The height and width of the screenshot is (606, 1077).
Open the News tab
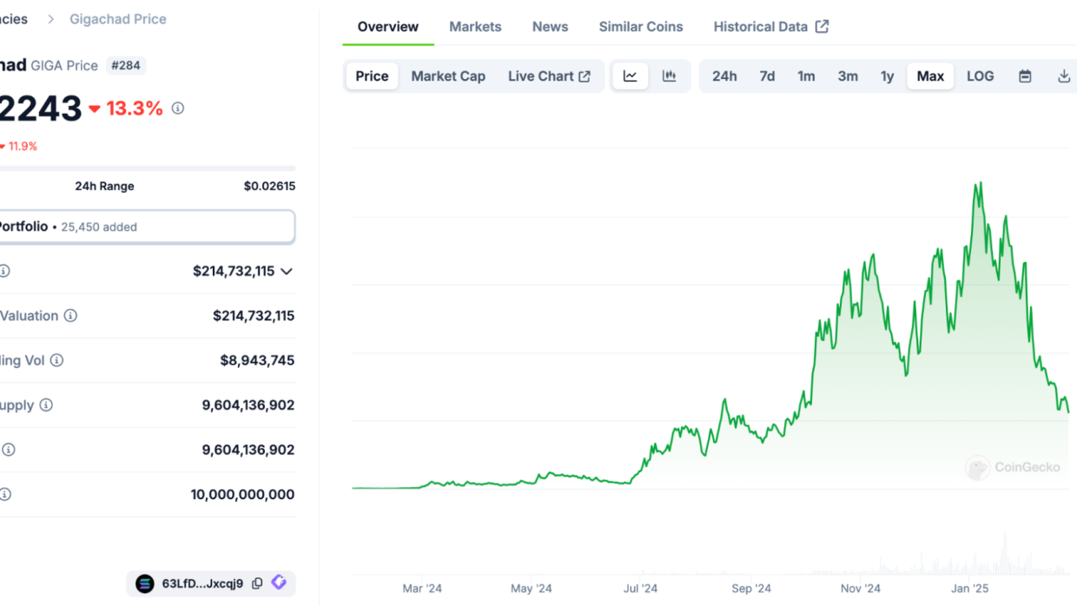click(551, 27)
